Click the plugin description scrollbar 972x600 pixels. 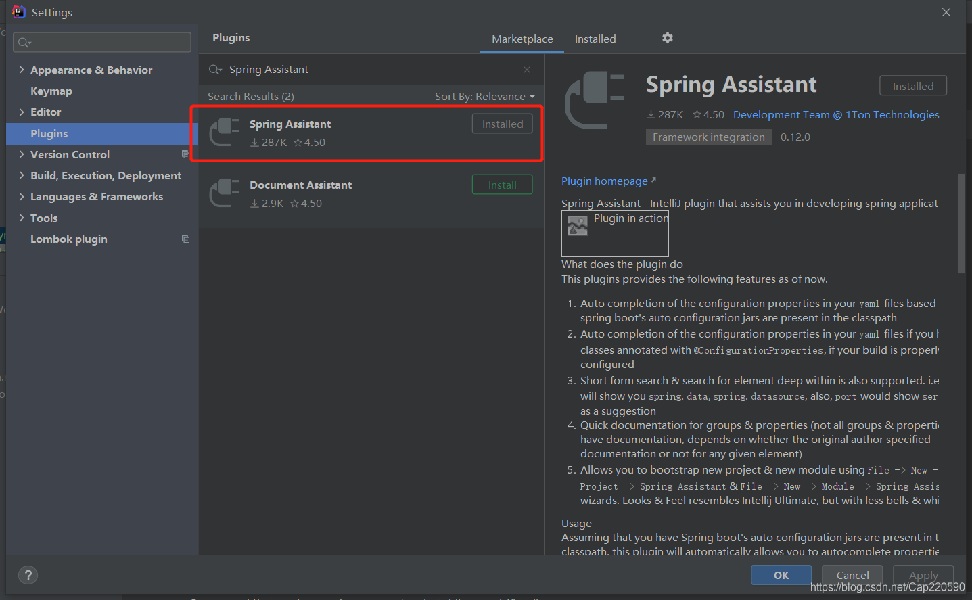pos(961,223)
